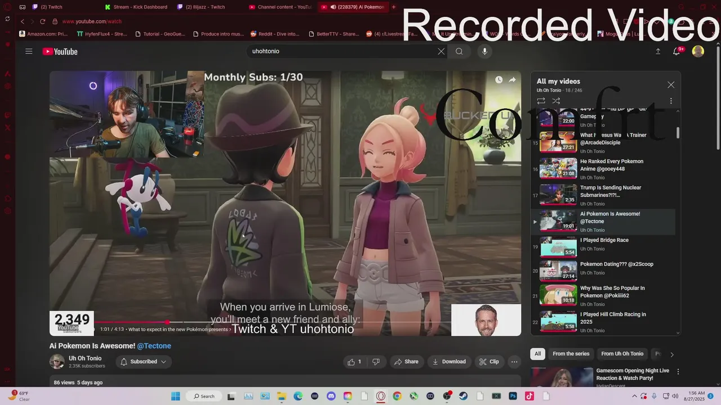This screenshot has width=721, height=405.
Task: Open Amazon.com bookmark
Action: (x=43, y=34)
